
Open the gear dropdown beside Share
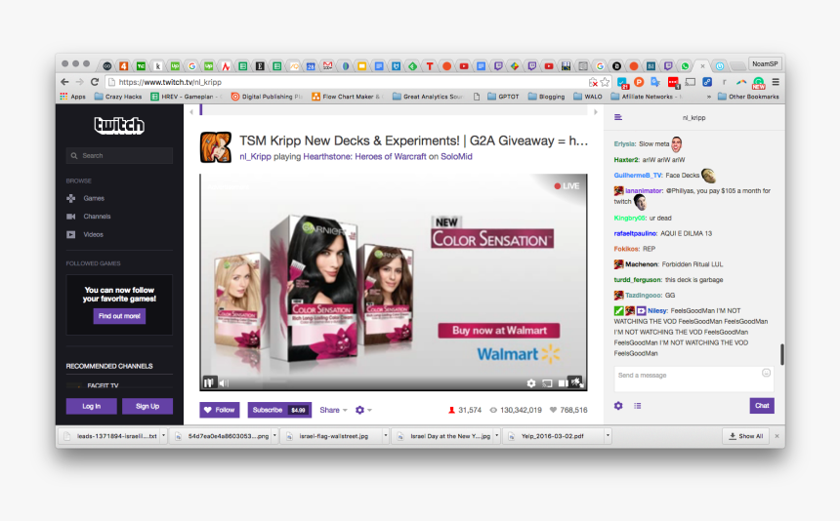(x=363, y=410)
